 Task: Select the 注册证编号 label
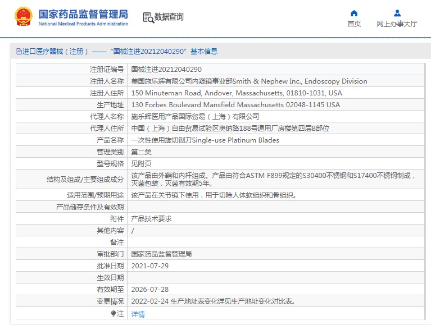click(x=107, y=70)
